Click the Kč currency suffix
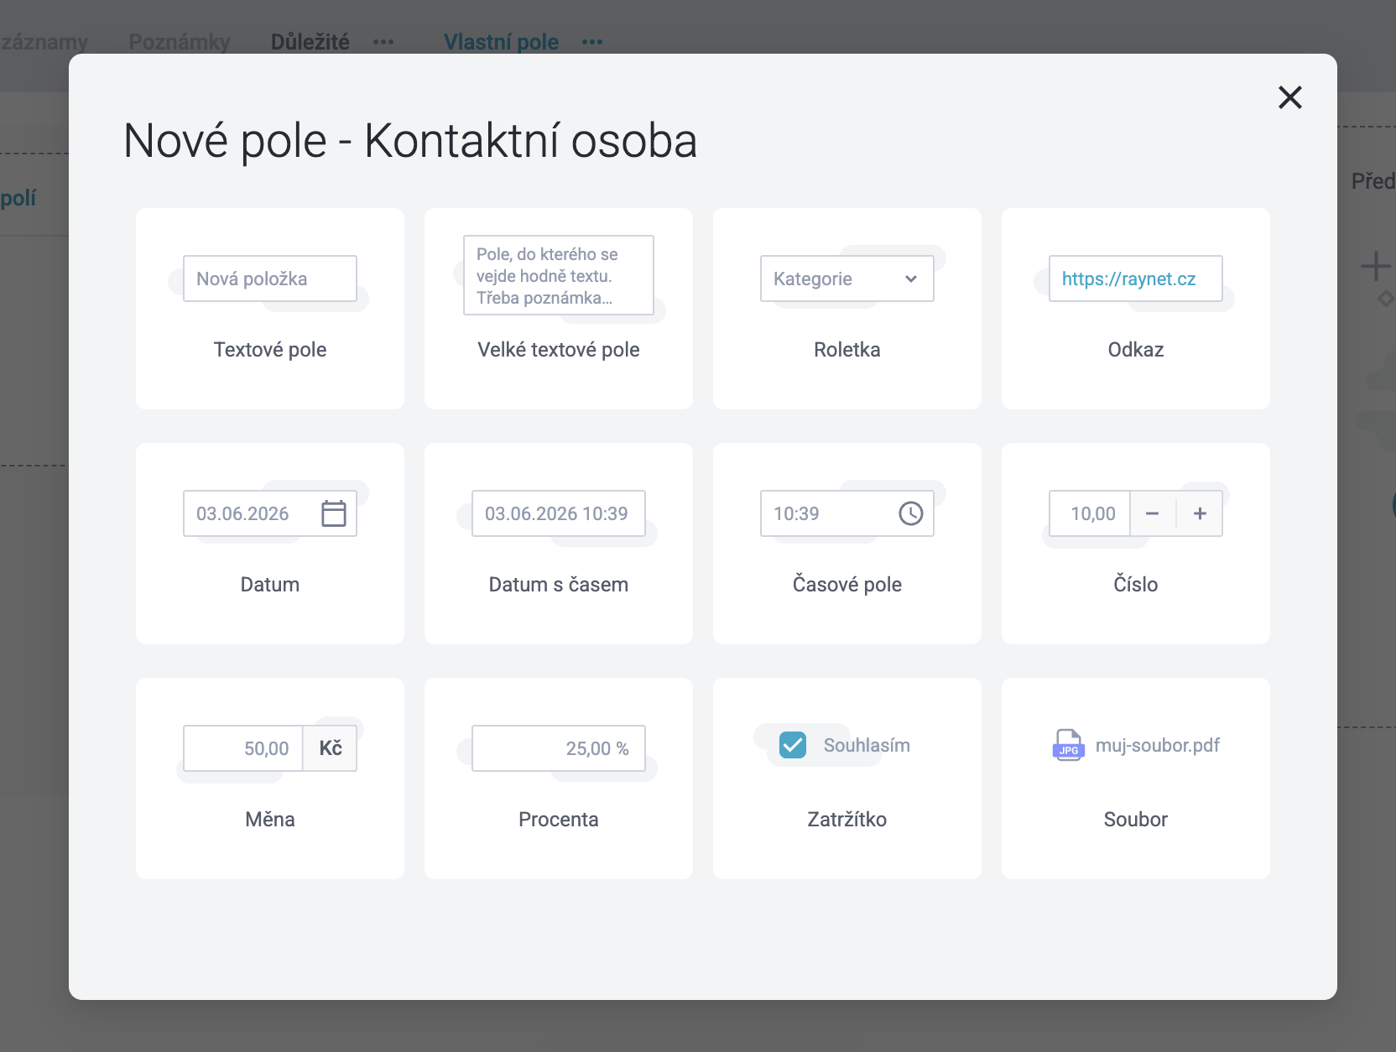 (x=331, y=748)
